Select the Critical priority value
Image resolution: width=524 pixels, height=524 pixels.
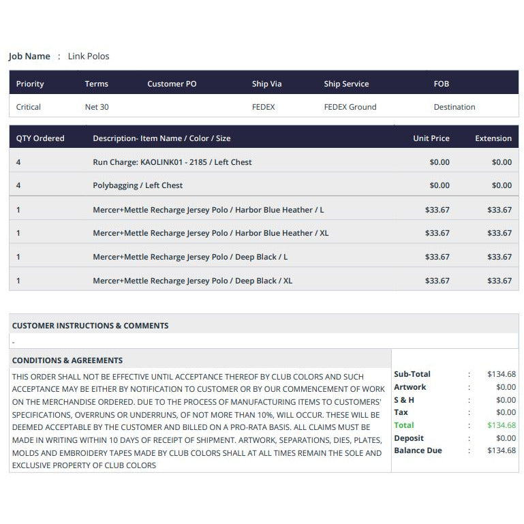29,107
